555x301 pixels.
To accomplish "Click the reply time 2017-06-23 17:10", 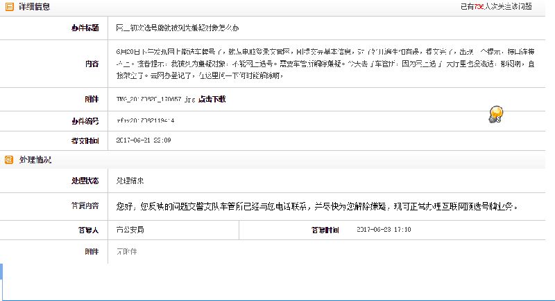I will pos(383,229).
